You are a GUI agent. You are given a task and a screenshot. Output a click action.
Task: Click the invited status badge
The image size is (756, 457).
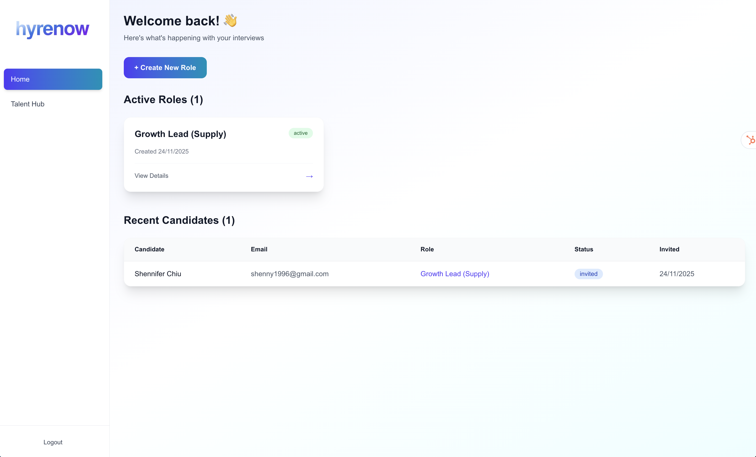588,274
